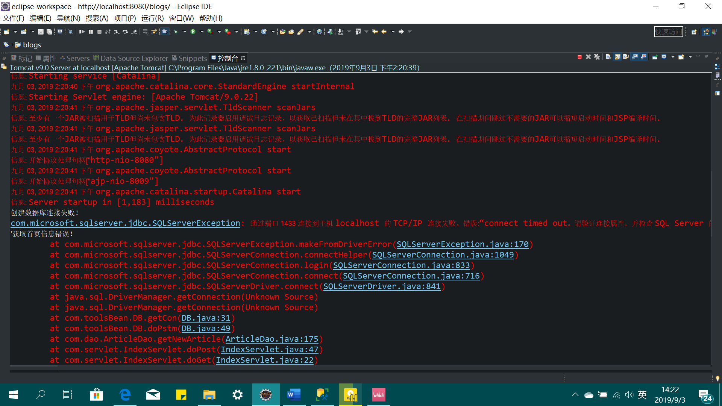
Task: Toggle Pin Console button
Action: click(655, 57)
